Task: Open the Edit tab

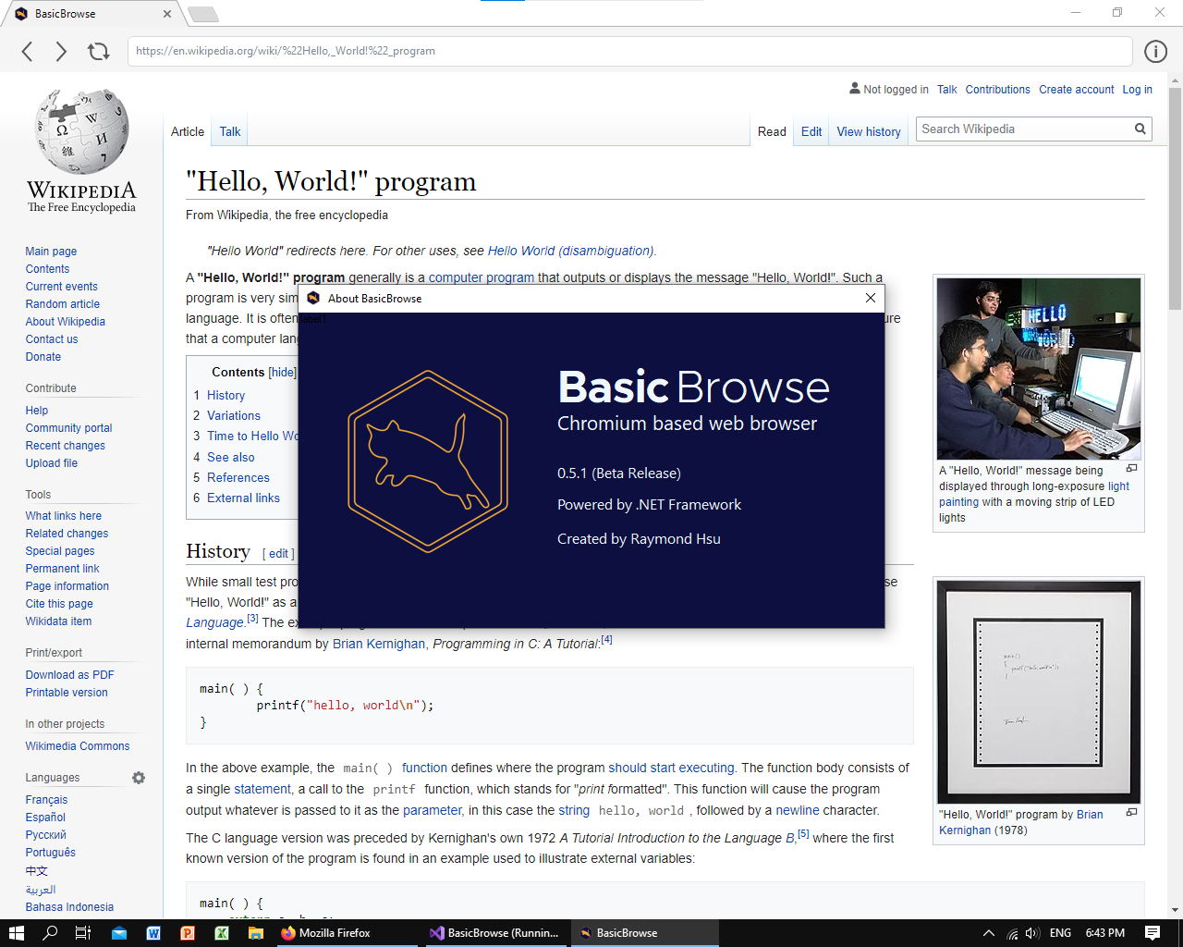Action: (811, 132)
